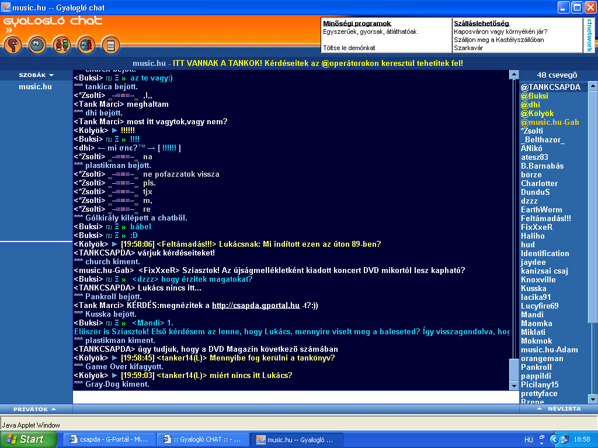
Task: Open the smiley info icon
Action: click(x=86, y=45)
